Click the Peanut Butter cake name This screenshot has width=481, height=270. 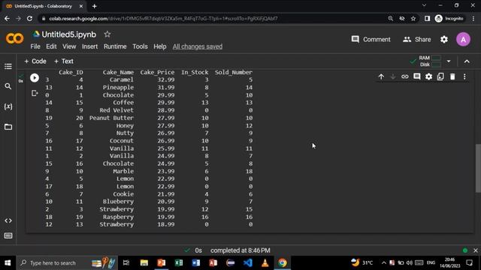111,118
